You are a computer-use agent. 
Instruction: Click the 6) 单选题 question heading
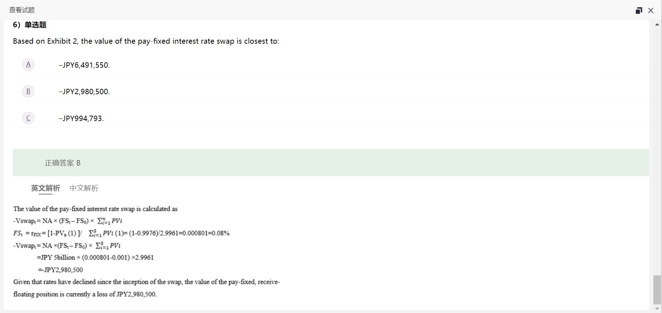pyautogui.click(x=30, y=25)
